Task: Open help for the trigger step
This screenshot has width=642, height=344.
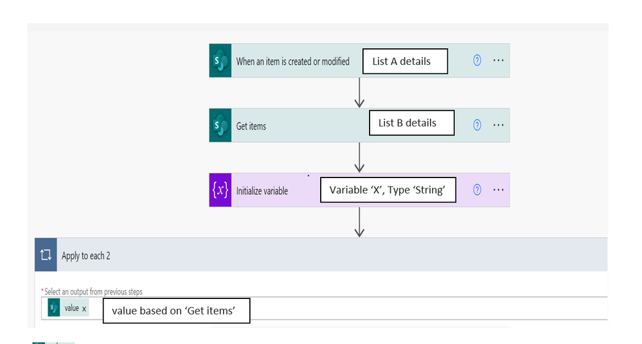Action: (x=477, y=60)
